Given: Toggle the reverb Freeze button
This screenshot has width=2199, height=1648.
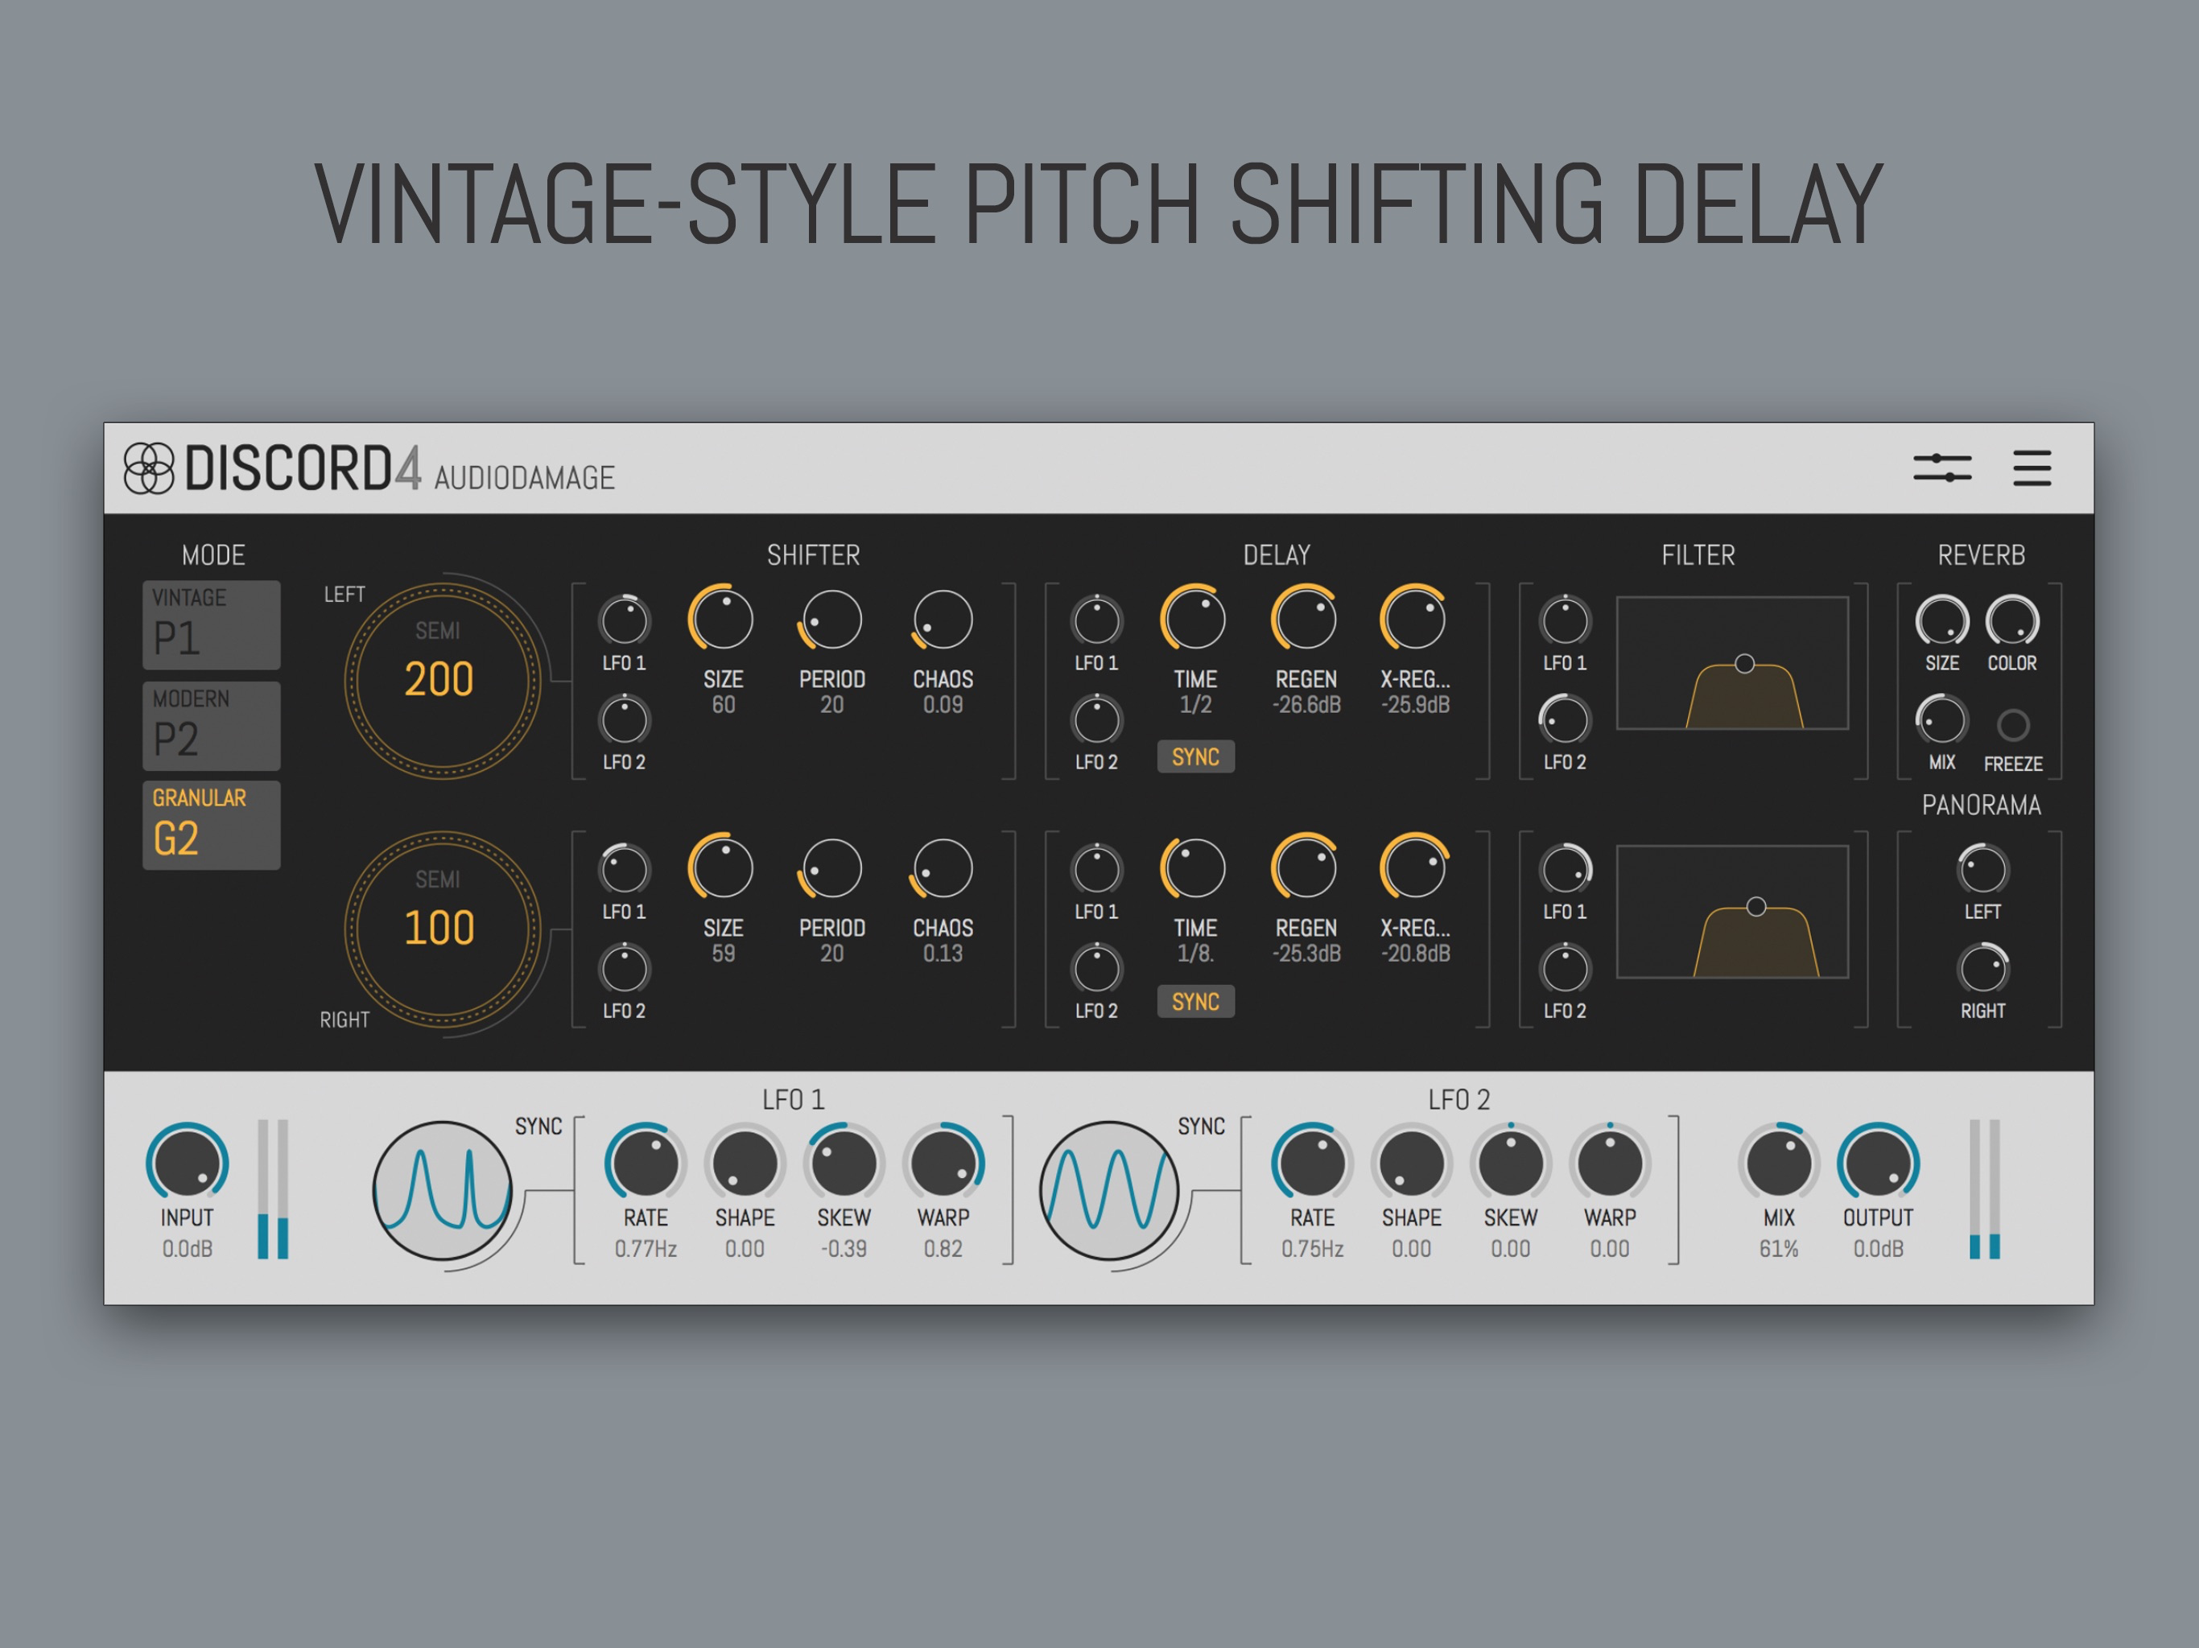Looking at the screenshot, I should point(2013,726).
